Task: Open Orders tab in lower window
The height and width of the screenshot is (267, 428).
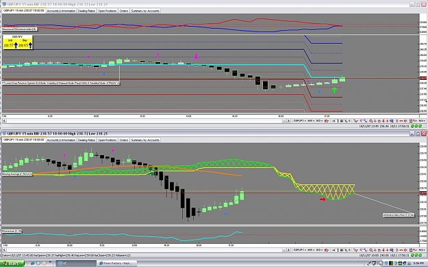Action: point(124,140)
